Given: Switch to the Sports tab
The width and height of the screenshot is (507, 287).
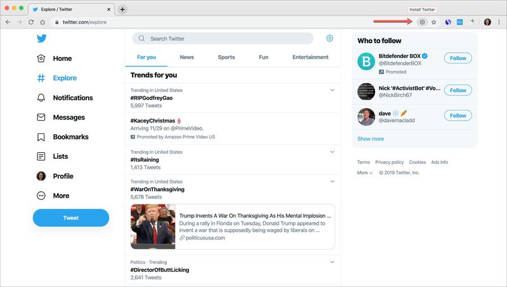Looking at the screenshot, I should tap(226, 57).
